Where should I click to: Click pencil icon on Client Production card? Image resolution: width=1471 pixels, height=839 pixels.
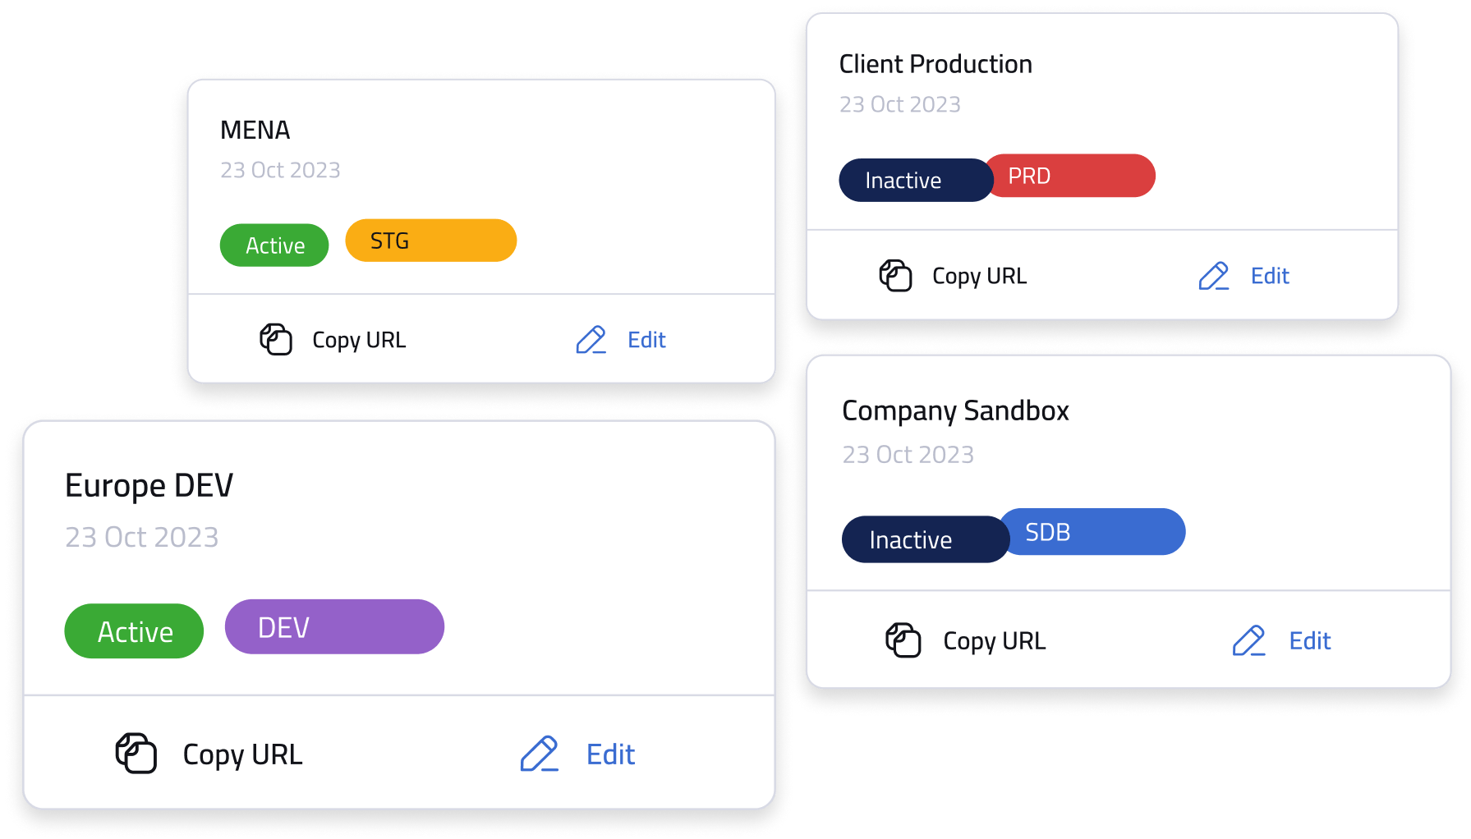(x=1213, y=276)
